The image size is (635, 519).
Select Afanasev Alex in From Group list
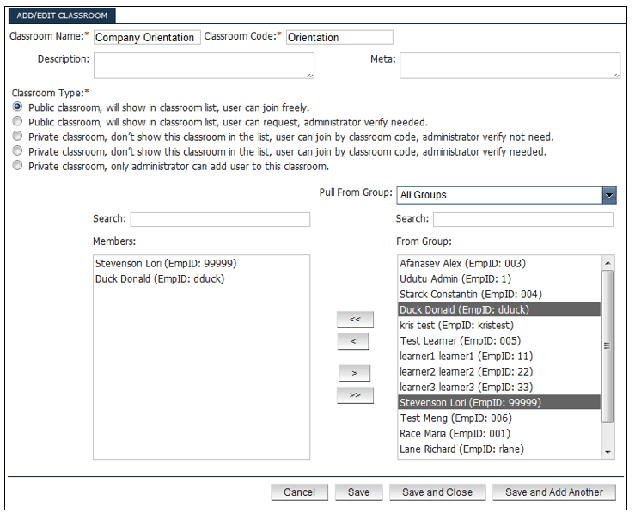click(x=462, y=264)
